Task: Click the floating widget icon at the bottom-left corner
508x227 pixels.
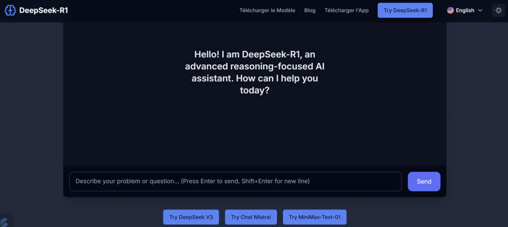Action: coord(4,222)
